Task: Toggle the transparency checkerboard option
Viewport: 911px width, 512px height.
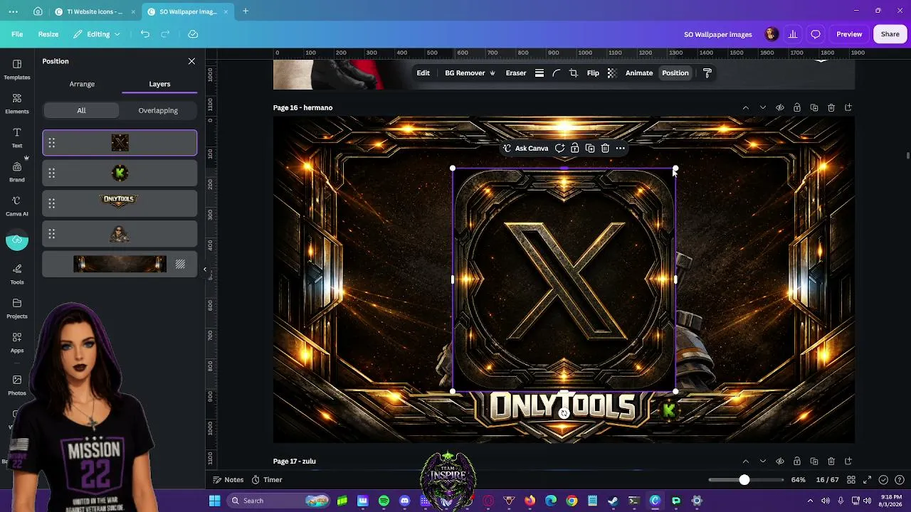Action: click(x=611, y=73)
